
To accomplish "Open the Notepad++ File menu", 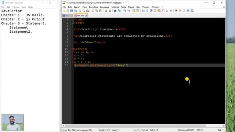I will pos(64,7).
